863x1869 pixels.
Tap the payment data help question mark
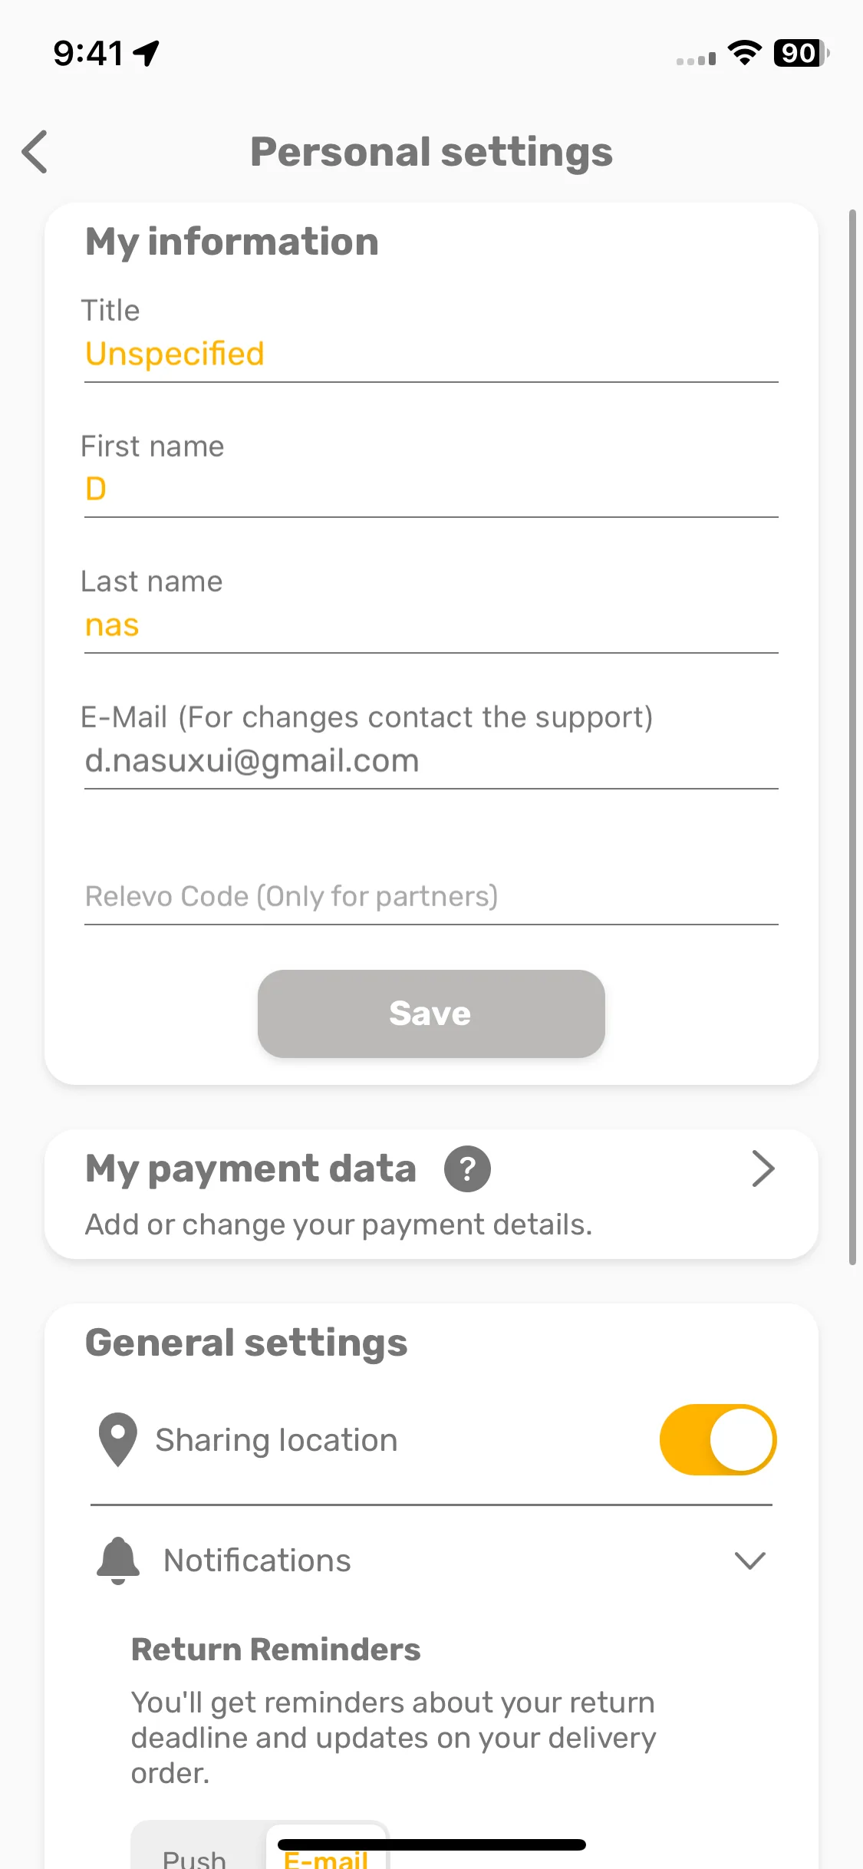click(x=467, y=1169)
